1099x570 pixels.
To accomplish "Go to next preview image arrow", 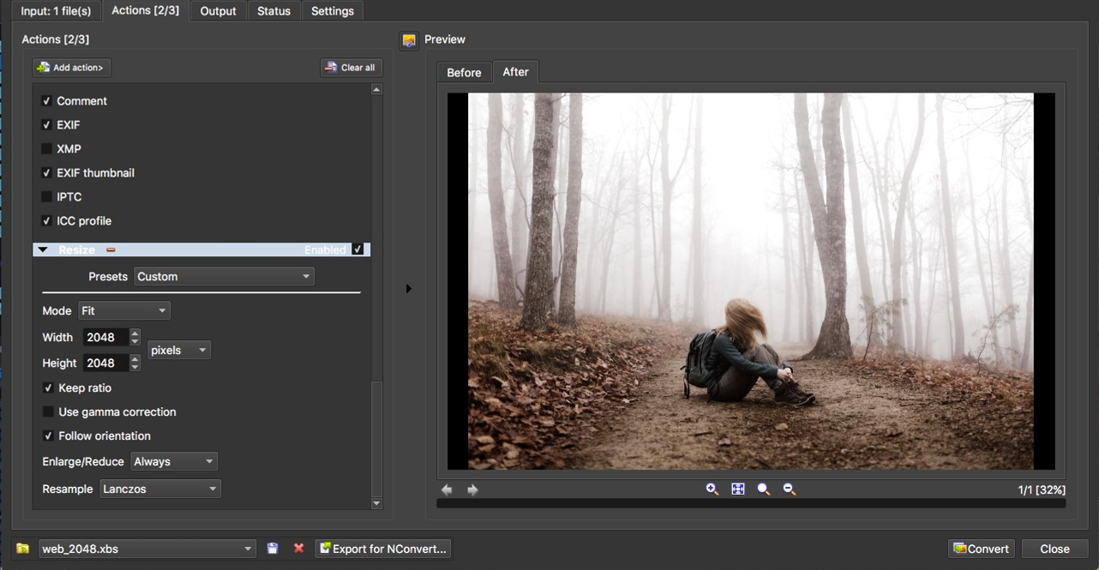I will (x=472, y=489).
